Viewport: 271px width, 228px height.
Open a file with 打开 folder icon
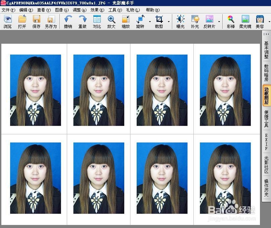point(22,22)
